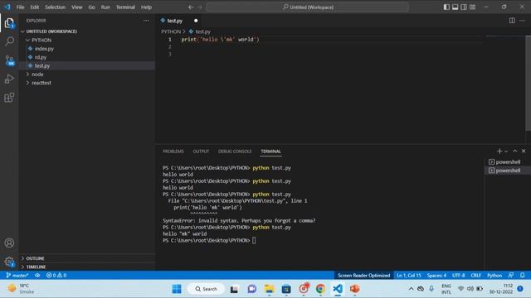Open the Manage gear icon

pos(9,262)
